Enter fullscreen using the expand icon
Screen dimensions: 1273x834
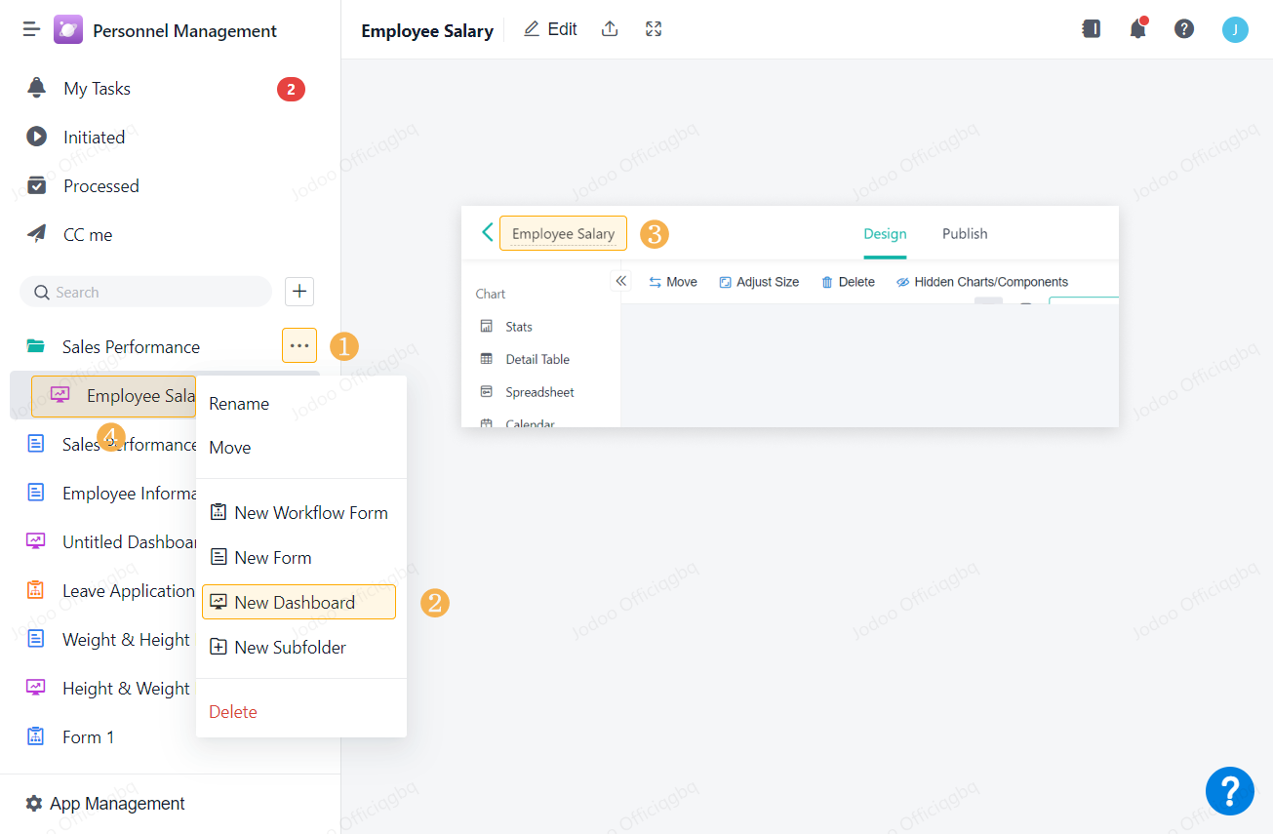pyautogui.click(x=653, y=28)
